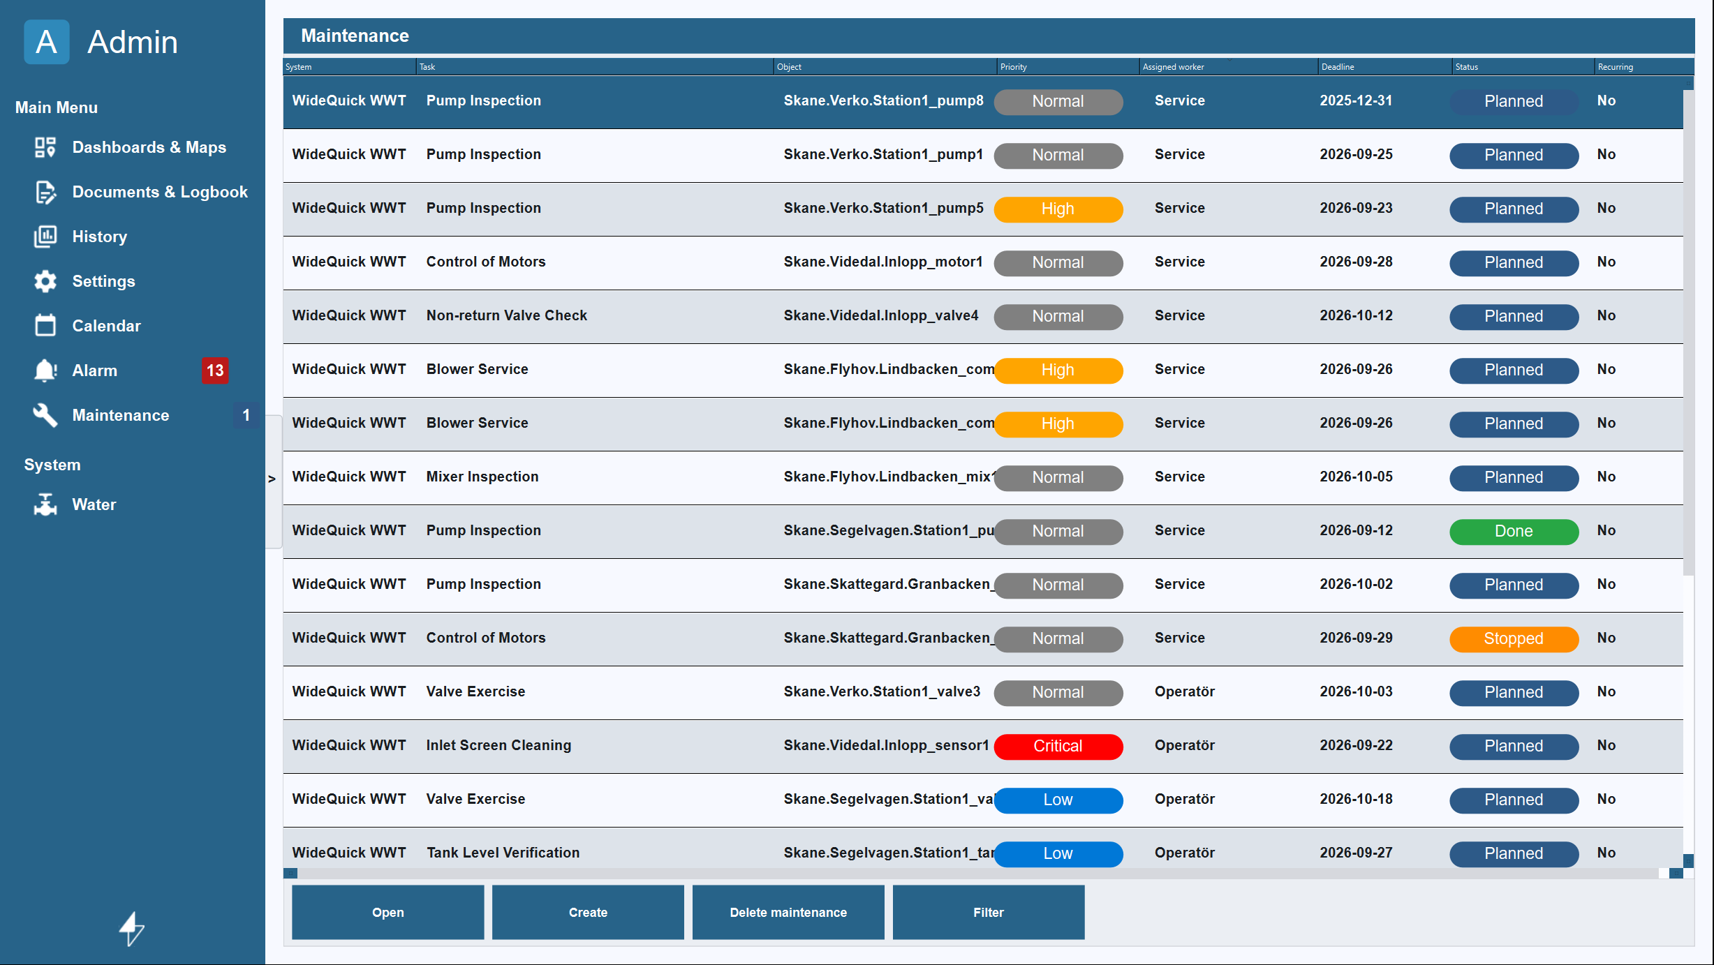Click the orange Stopped status badge
The width and height of the screenshot is (1714, 965).
[x=1514, y=638]
